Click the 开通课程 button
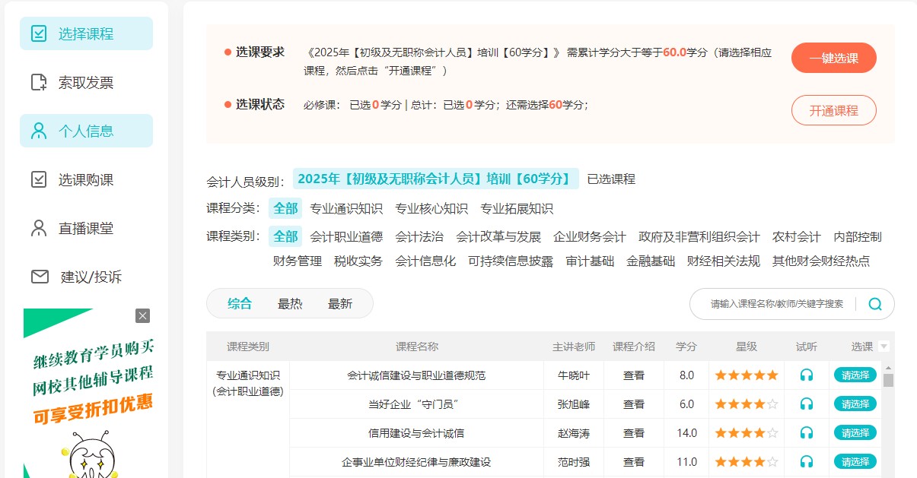917x478 pixels. coord(833,110)
